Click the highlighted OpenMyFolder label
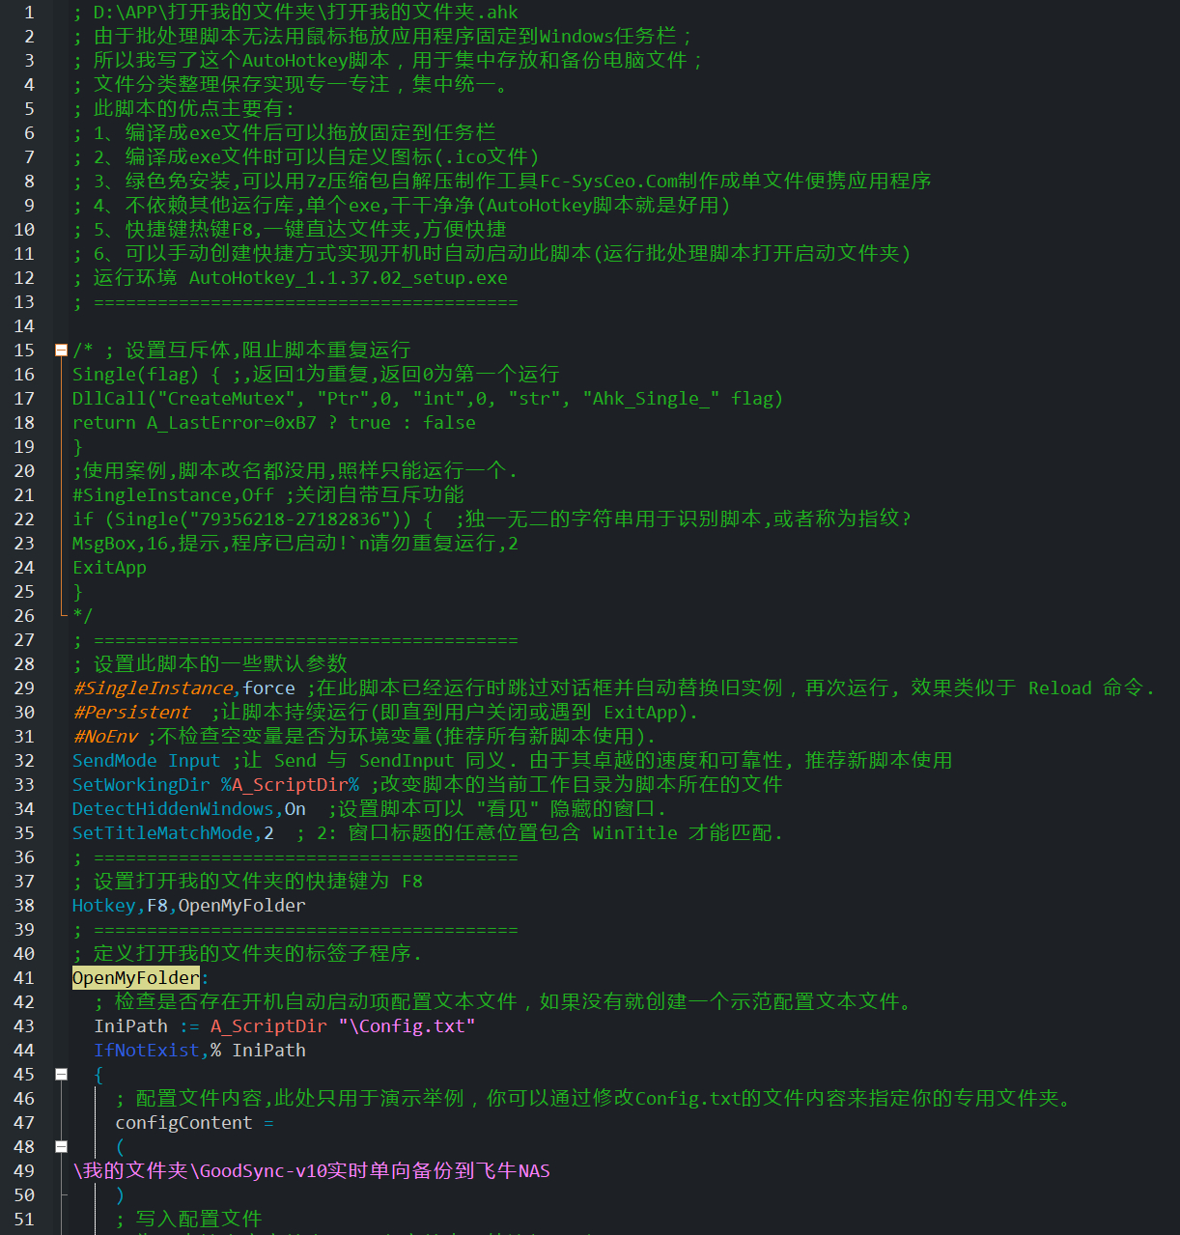Screen dimensions: 1180x1235 click(135, 977)
